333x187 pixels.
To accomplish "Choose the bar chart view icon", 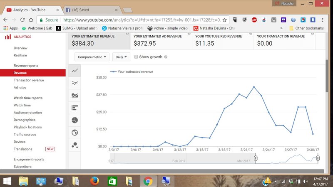I will 75,108.
